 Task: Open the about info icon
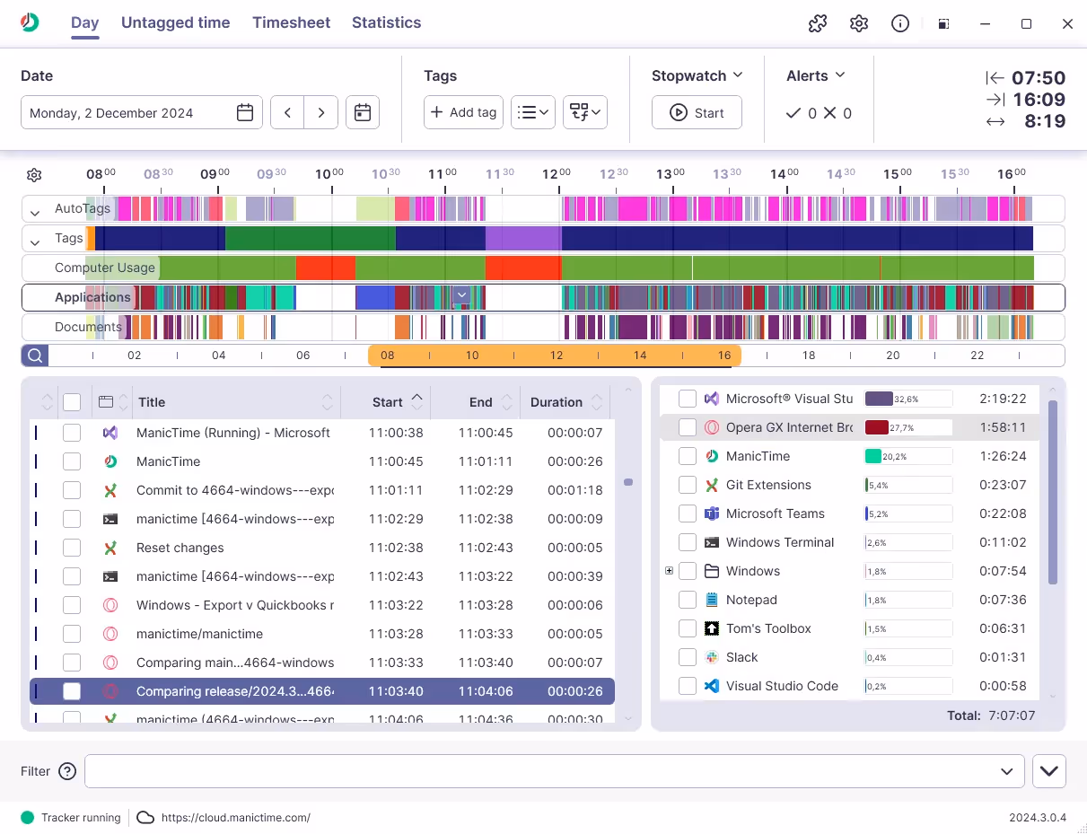tap(900, 24)
